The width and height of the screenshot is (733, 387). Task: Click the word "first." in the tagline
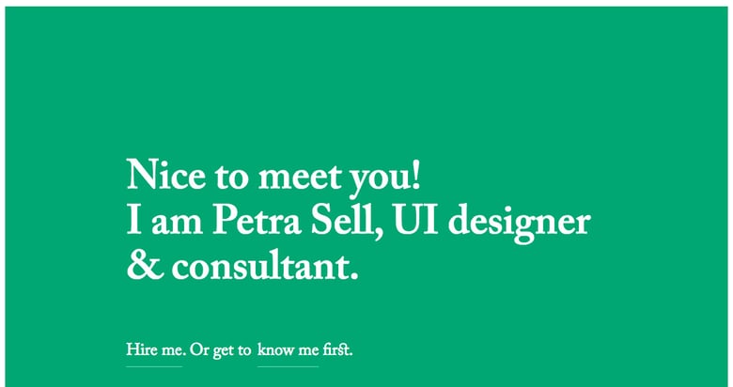(x=337, y=350)
